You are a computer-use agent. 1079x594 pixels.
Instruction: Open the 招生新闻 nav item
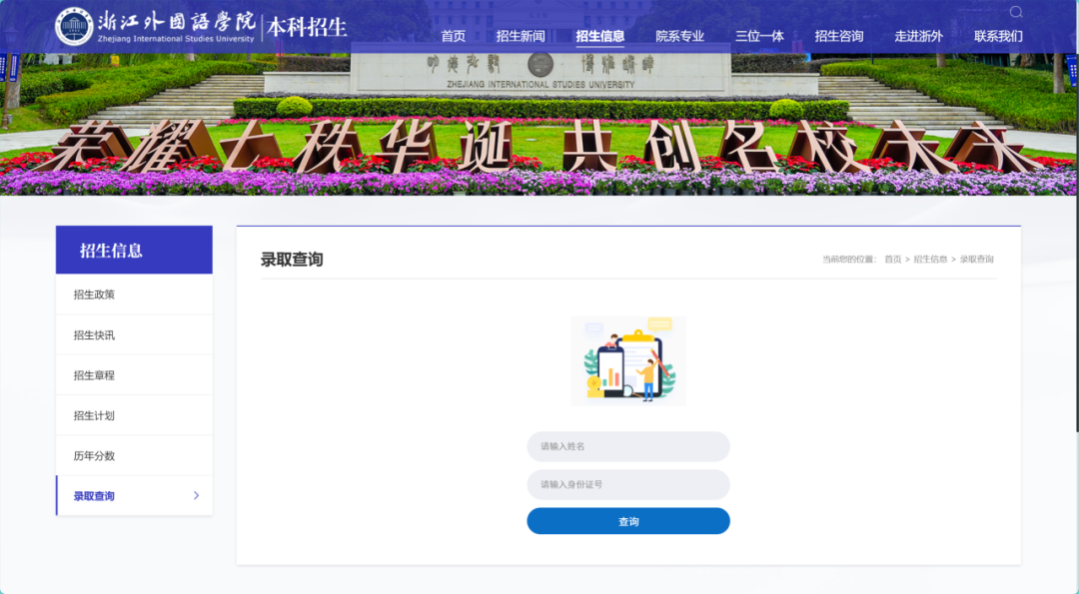point(521,36)
